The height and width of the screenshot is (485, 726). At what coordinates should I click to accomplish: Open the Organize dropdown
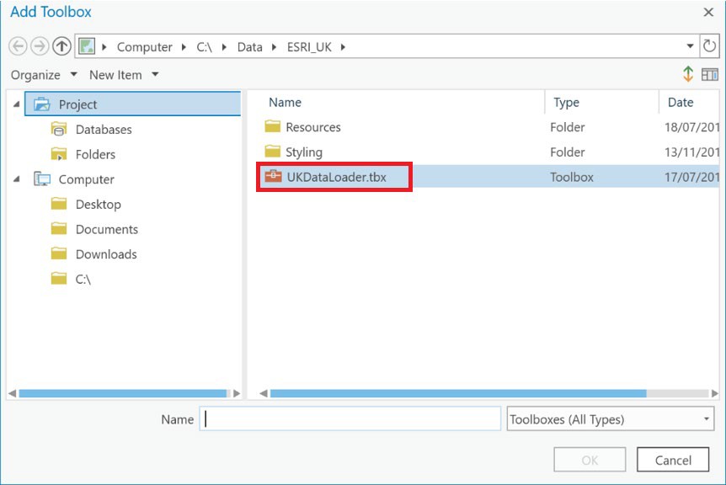click(44, 74)
